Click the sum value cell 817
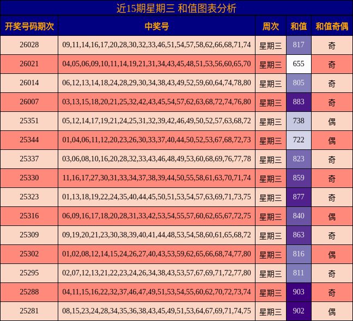This screenshot has width=353, height=321. coord(299,45)
